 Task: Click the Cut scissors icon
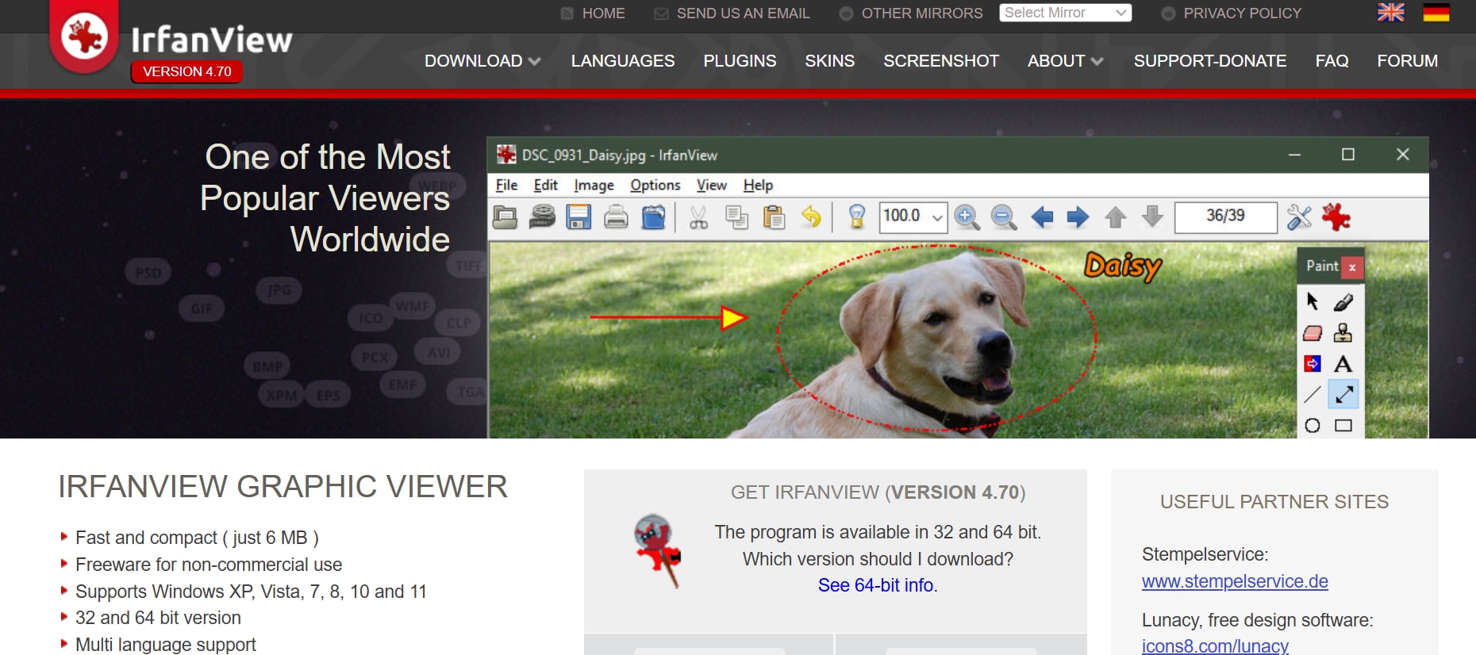698,216
